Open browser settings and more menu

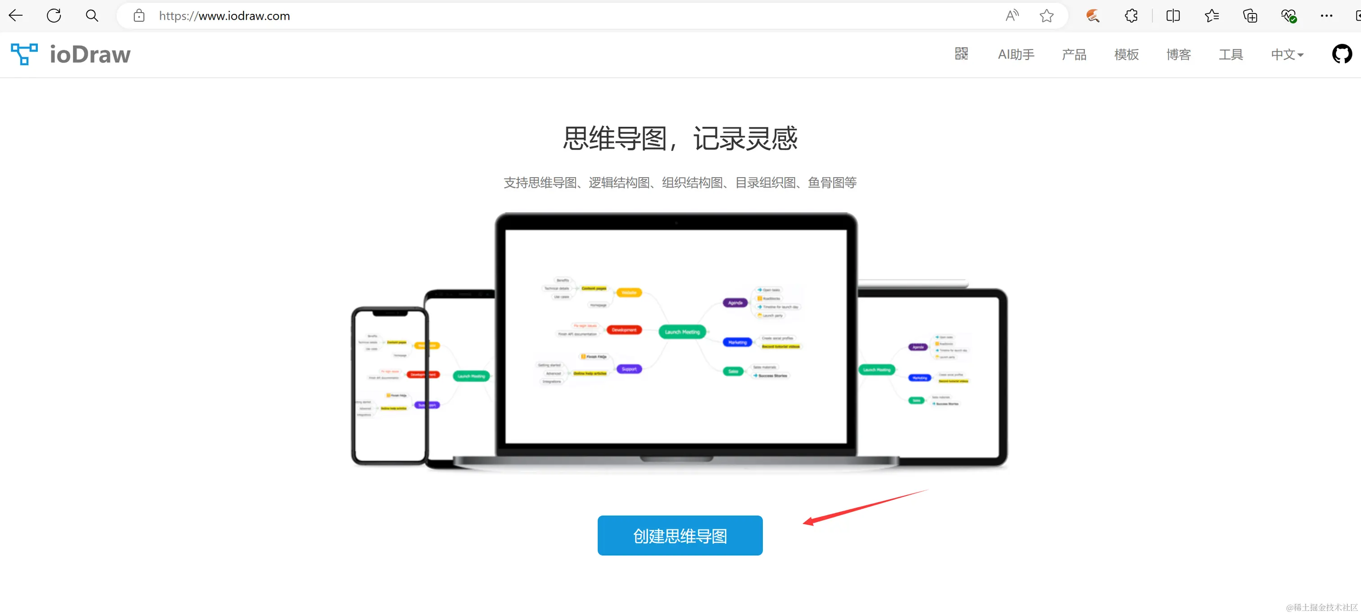(x=1326, y=16)
